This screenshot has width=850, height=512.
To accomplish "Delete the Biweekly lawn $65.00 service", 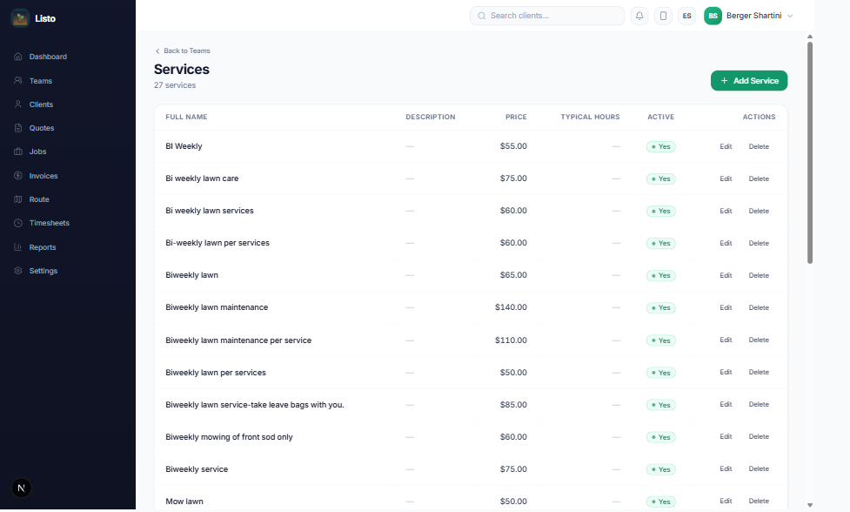I will tap(759, 275).
